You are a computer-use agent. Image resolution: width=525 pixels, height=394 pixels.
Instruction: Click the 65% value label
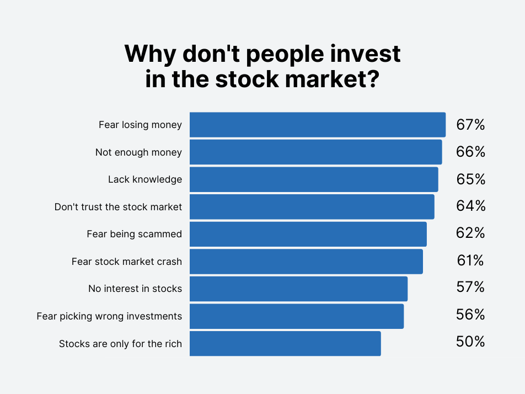(470, 179)
